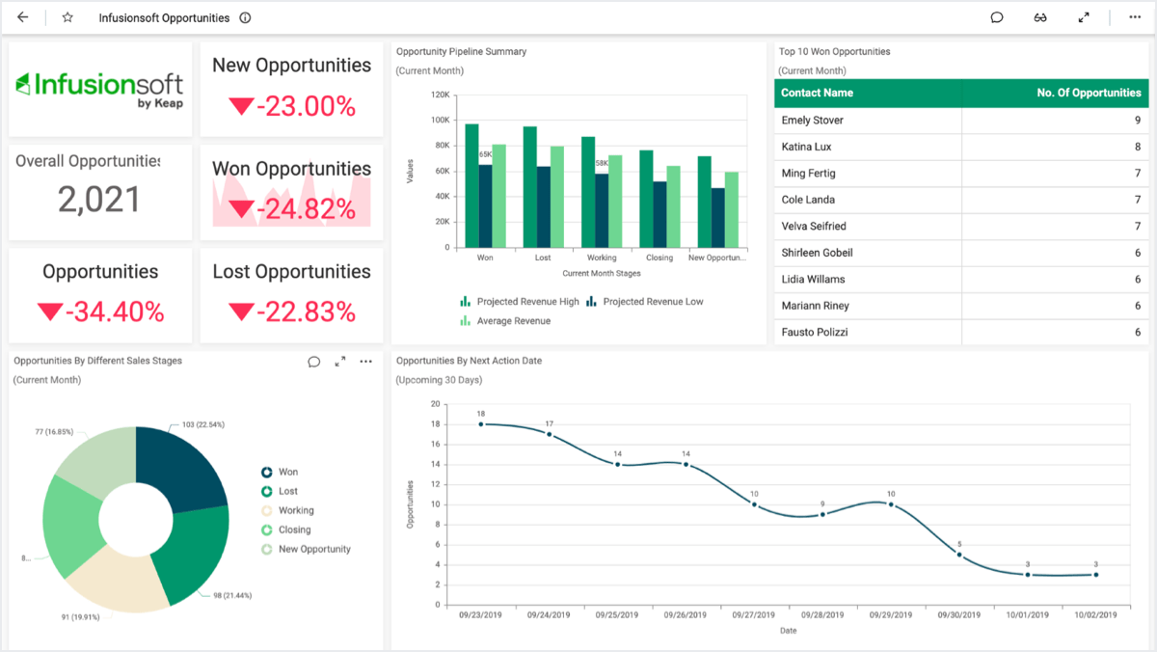Toggle the Closing entry in pie legend
Viewport: 1157px width, 652px height.
click(x=292, y=530)
